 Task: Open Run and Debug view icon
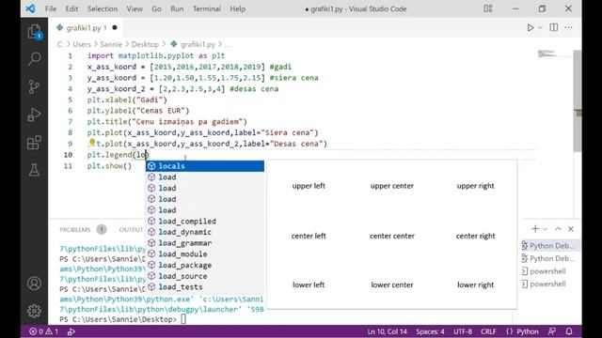[34, 115]
